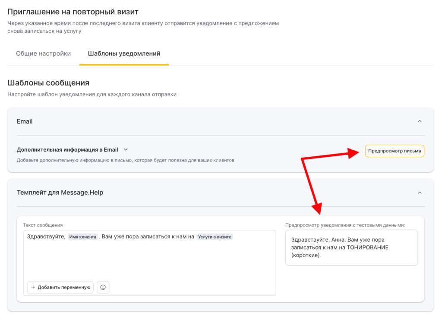Screen dimensions: 442x314
Task: Switch to the Общие настройки tab
Action: click(x=43, y=54)
